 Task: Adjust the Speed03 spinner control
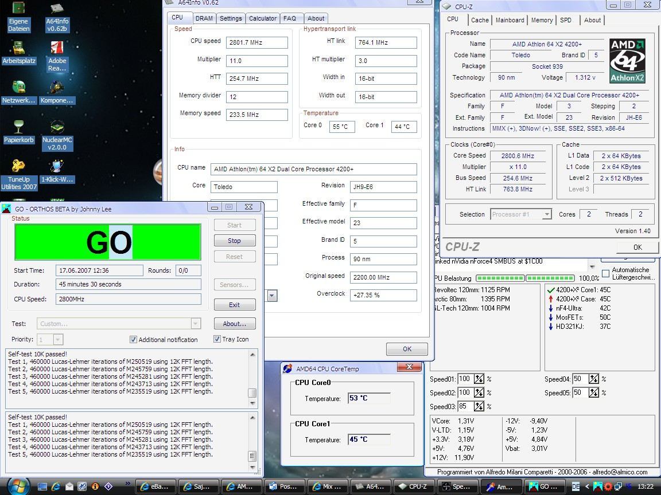coord(479,406)
